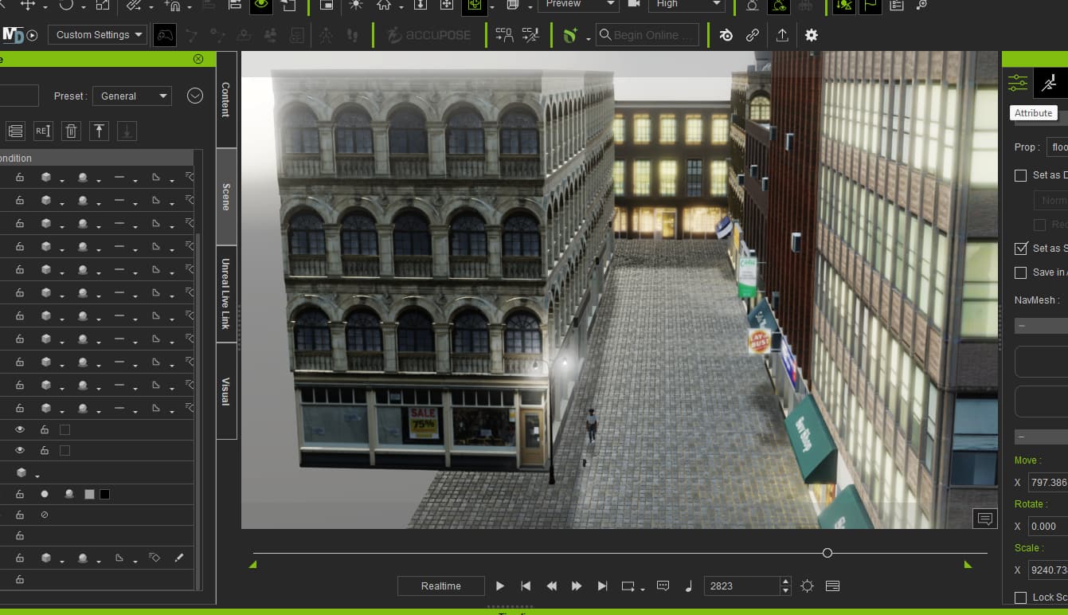Toggle the upper eye visibility icon in scene list
The width and height of the screenshot is (1068, 615).
(x=20, y=429)
